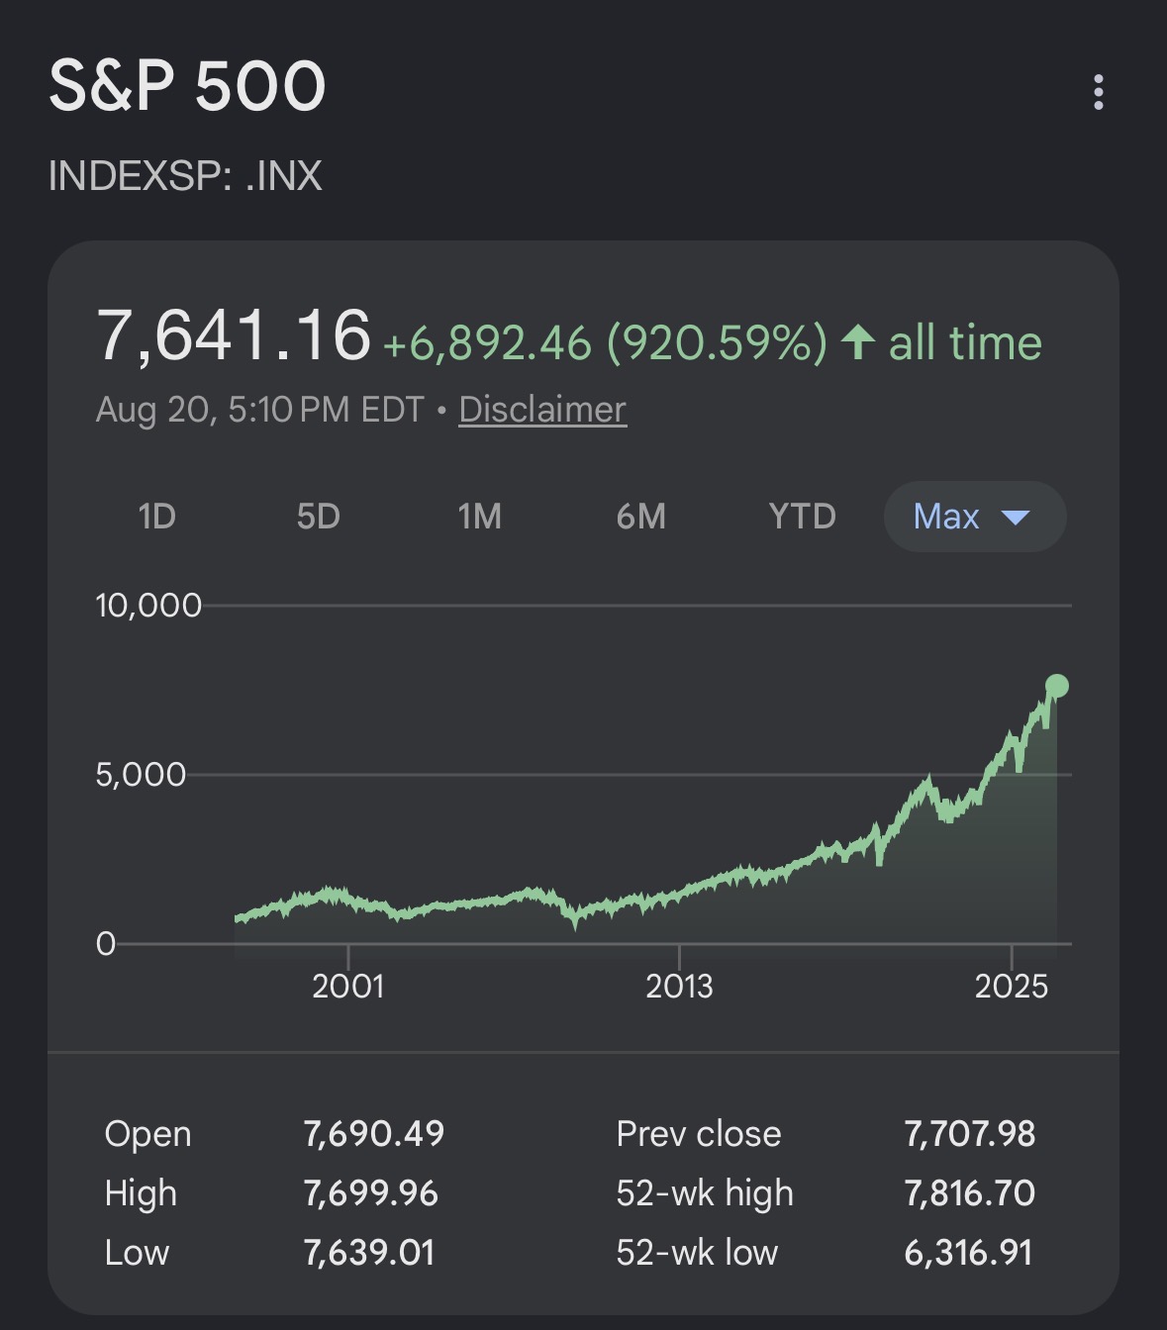Expand the Max range dropdown arrow
Screen dimensions: 1167x1330
click(1016, 517)
